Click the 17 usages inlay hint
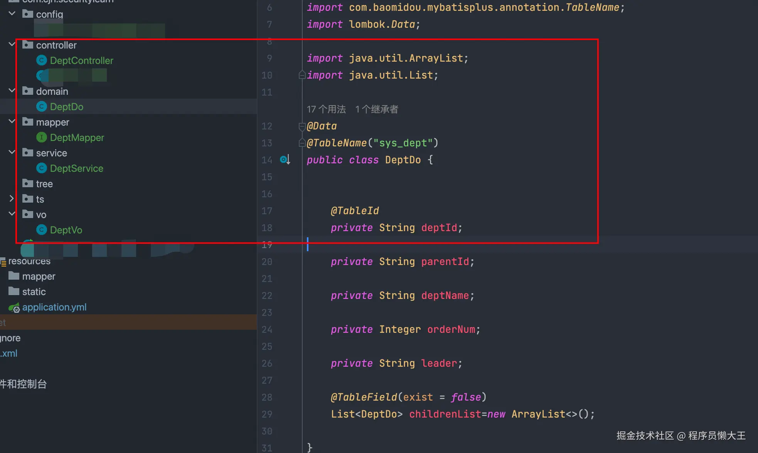Viewport: 758px width, 453px height. click(x=326, y=109)
